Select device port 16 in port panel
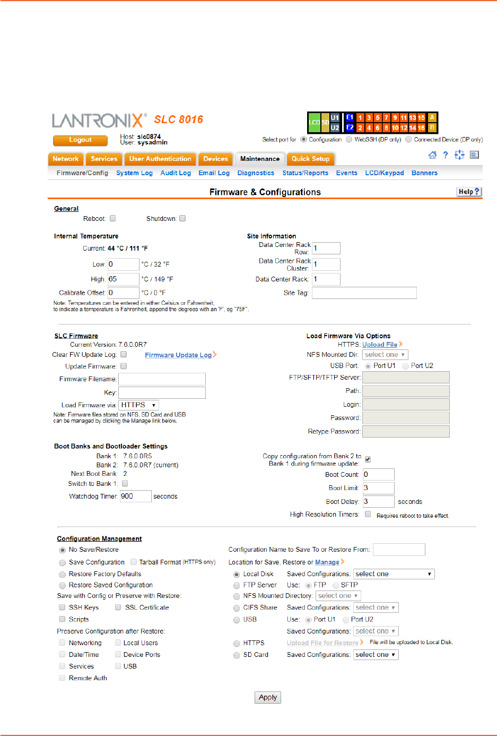 pos(421,128)
